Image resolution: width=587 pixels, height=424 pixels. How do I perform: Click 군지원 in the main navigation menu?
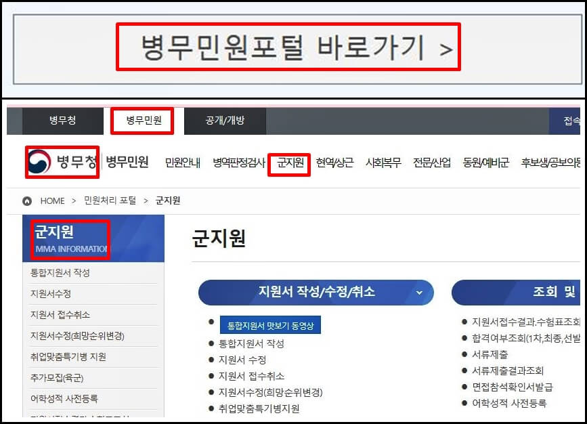click(x=288, y=164)
